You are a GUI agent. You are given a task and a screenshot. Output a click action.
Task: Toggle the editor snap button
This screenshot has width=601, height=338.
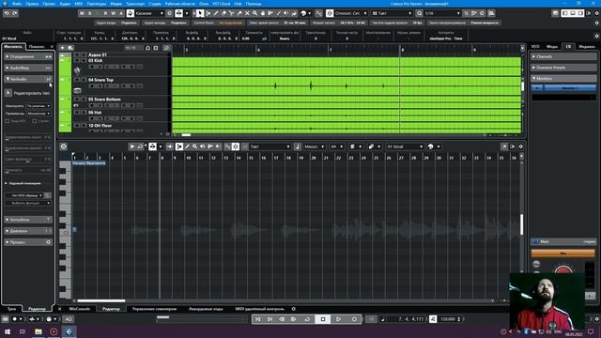pyautogui.click(x=236, y=146)
